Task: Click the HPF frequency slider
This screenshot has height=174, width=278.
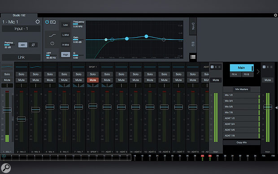Action: (x=52, y=55)
